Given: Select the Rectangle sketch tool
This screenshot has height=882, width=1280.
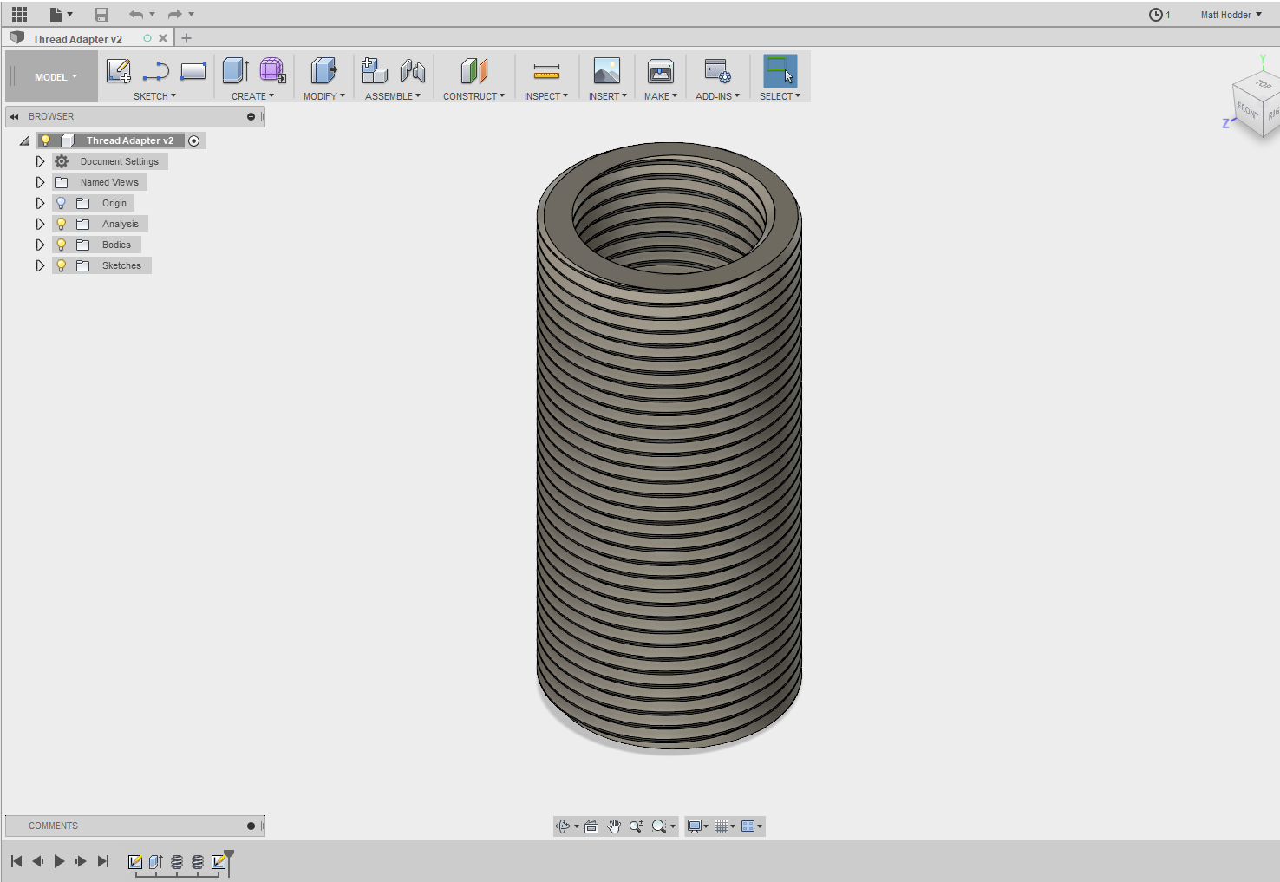Looking at the screenshot, I should point(193,71).
